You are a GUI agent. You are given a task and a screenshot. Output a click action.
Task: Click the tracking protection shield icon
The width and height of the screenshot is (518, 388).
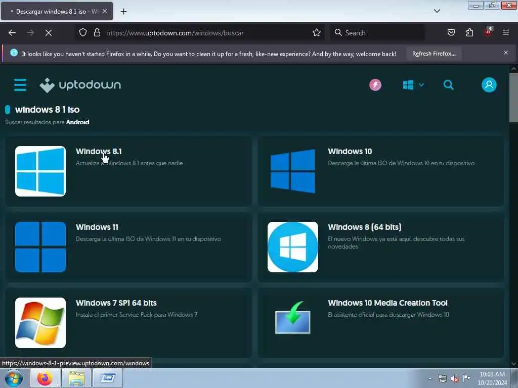[x=83, y=32]
